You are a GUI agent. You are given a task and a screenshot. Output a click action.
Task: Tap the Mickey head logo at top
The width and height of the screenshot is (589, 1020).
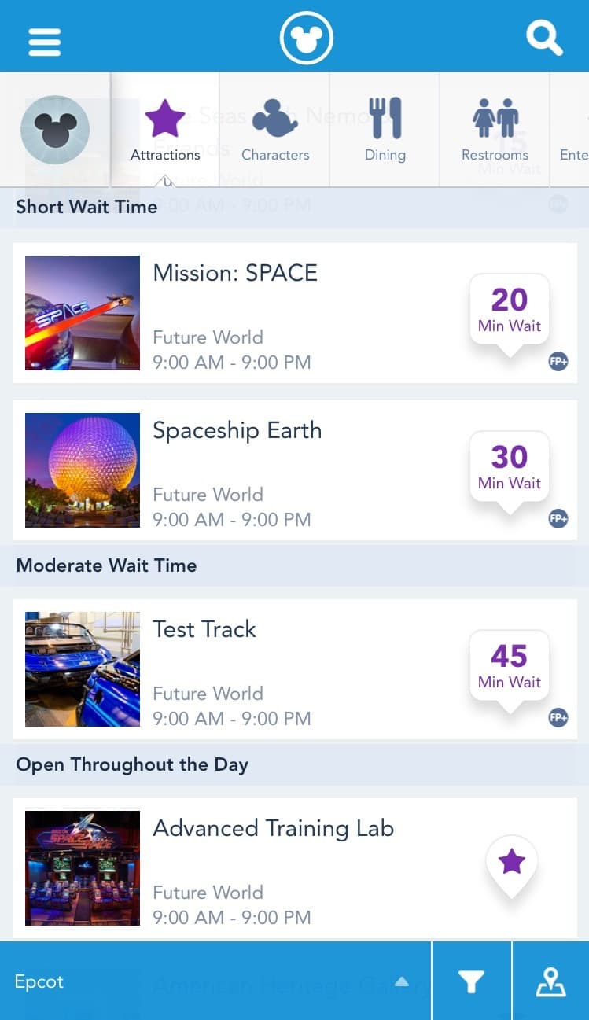click(306, 36)
